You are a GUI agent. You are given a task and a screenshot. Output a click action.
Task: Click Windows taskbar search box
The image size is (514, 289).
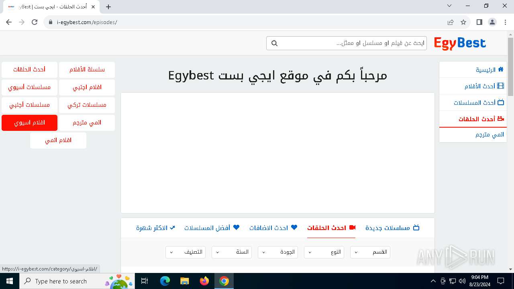coord(76,281)
